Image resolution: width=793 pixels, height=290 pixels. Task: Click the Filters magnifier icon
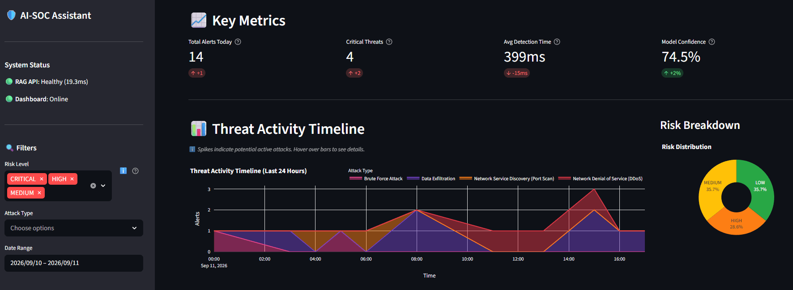coord(9,148)
